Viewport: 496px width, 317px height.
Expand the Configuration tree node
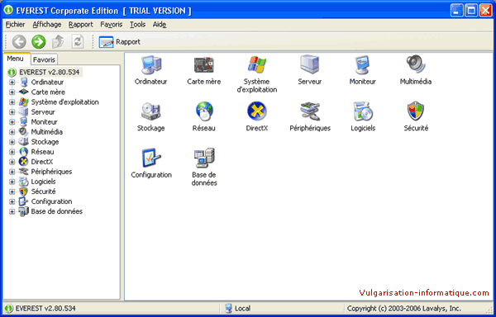(12, 201)
